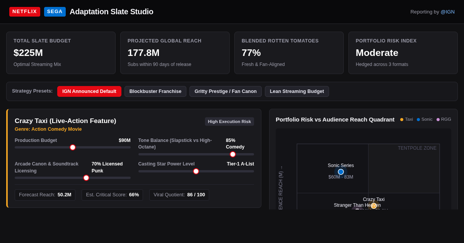Toggle the RGG legend entry

pyautogui.click(x=444, y=120)
